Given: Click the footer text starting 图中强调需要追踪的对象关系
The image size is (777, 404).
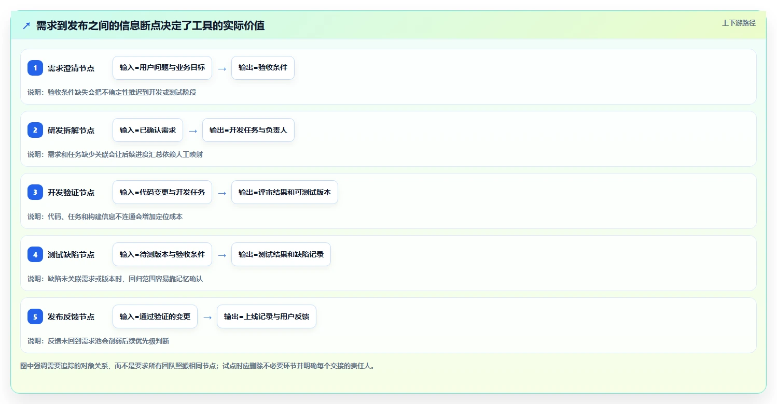Looking at the screenshot, I should coord(198,366).
